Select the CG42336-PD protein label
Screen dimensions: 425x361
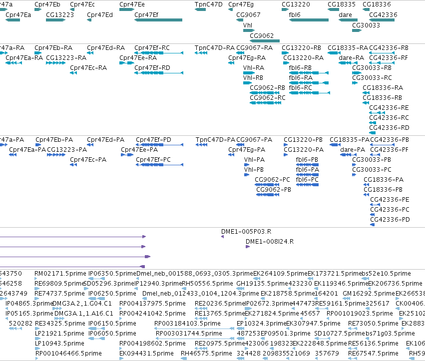(x=390, y=220)
